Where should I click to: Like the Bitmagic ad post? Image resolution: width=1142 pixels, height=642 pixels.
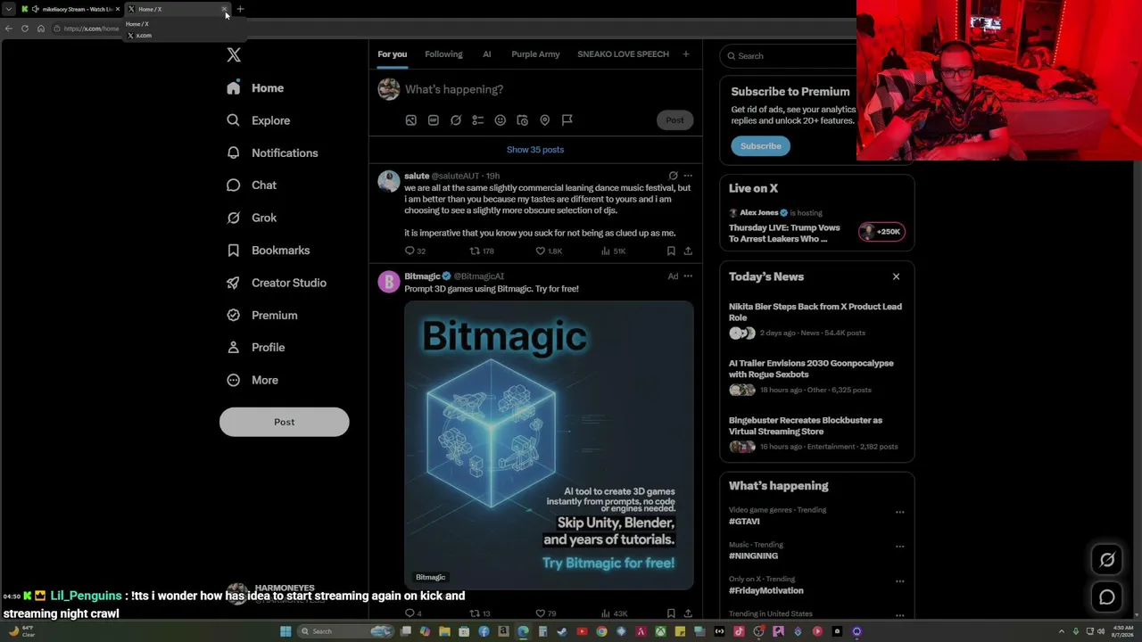pos(545,613)
